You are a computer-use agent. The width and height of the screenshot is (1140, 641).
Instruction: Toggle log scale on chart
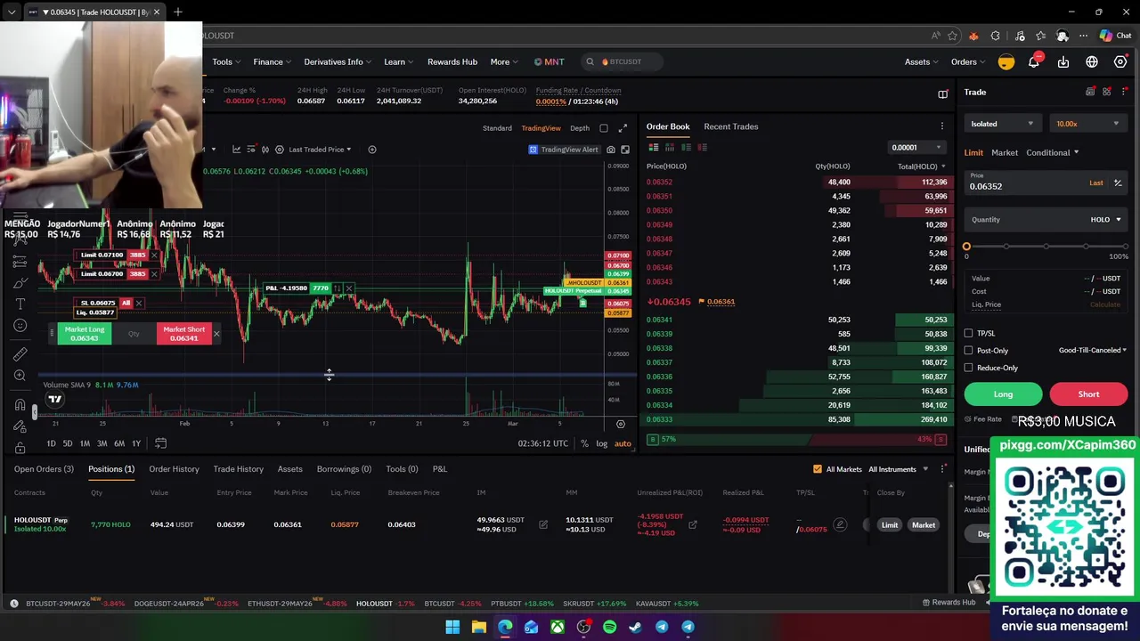pyautogui.click(x=602, y=443)
